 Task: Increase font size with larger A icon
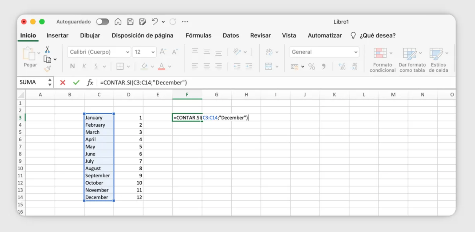[163, 52]
